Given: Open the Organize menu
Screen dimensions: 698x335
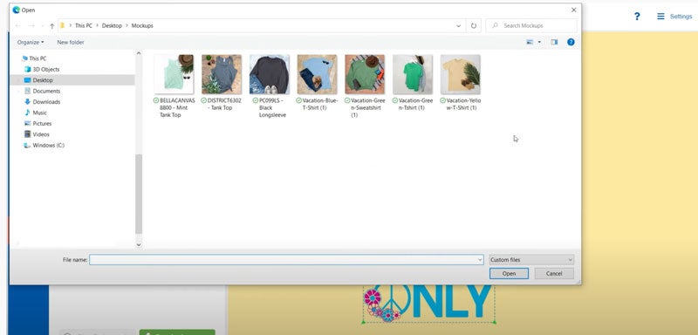Looking at the screenshot, I should (31, 42).
